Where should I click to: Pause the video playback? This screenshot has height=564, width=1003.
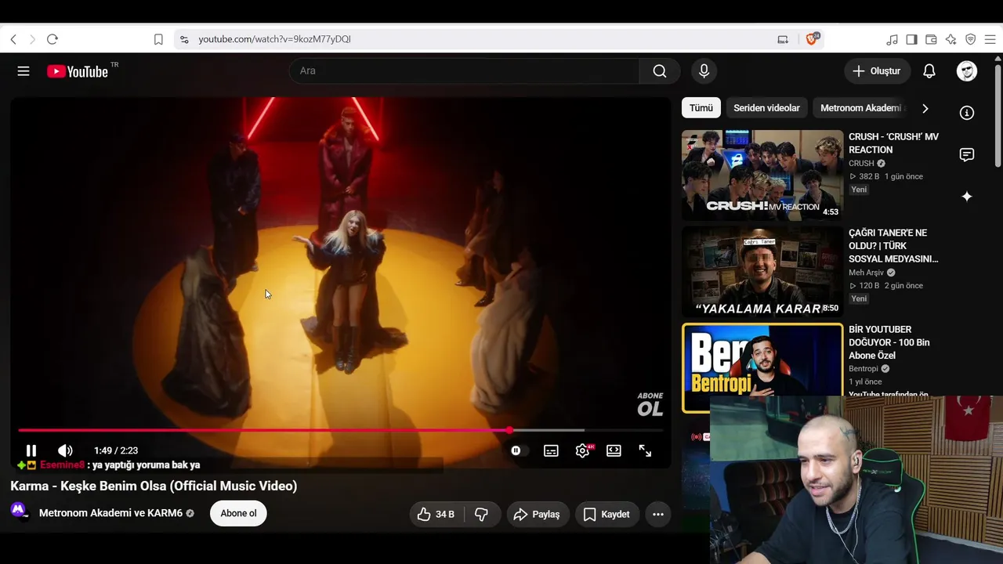(x=31, y=450)
